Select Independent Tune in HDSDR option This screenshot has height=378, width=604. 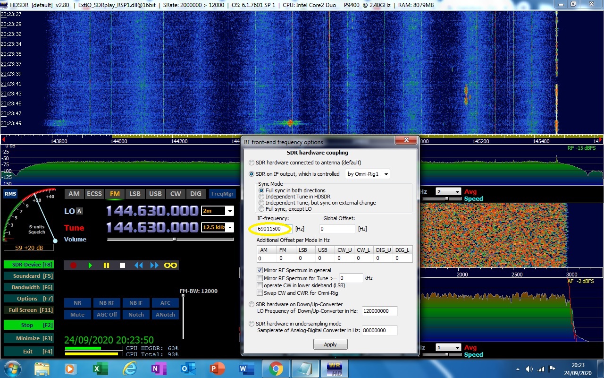[261, 197]
